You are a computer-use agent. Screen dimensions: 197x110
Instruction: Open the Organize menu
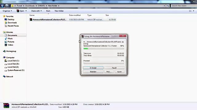point(7,11)
